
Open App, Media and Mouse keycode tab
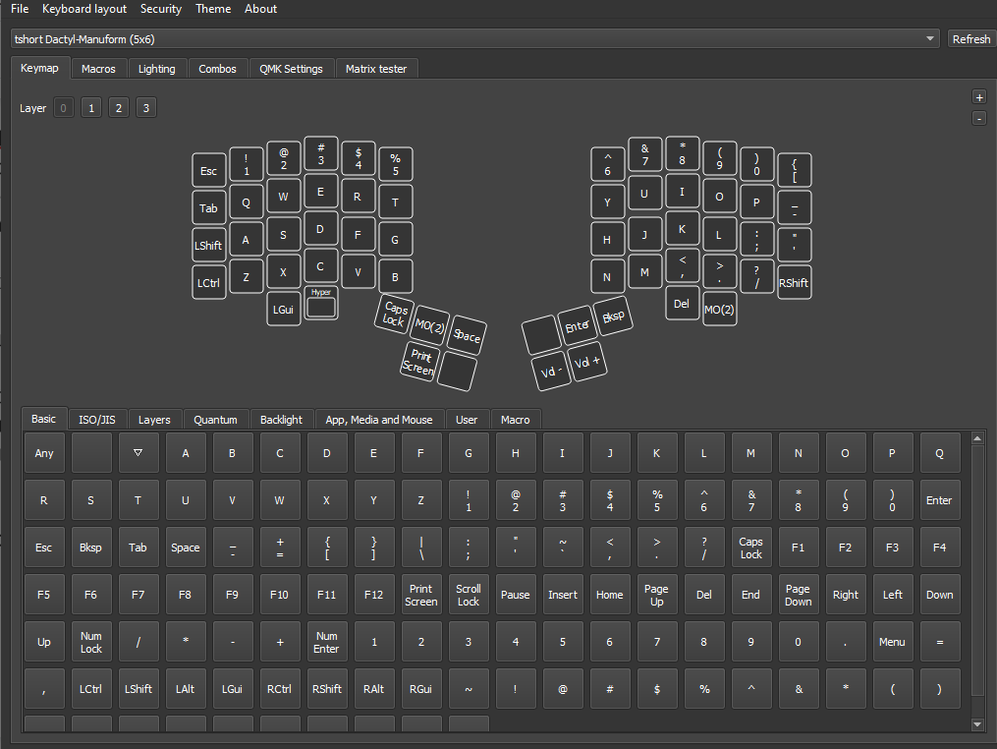click(379, 420)
